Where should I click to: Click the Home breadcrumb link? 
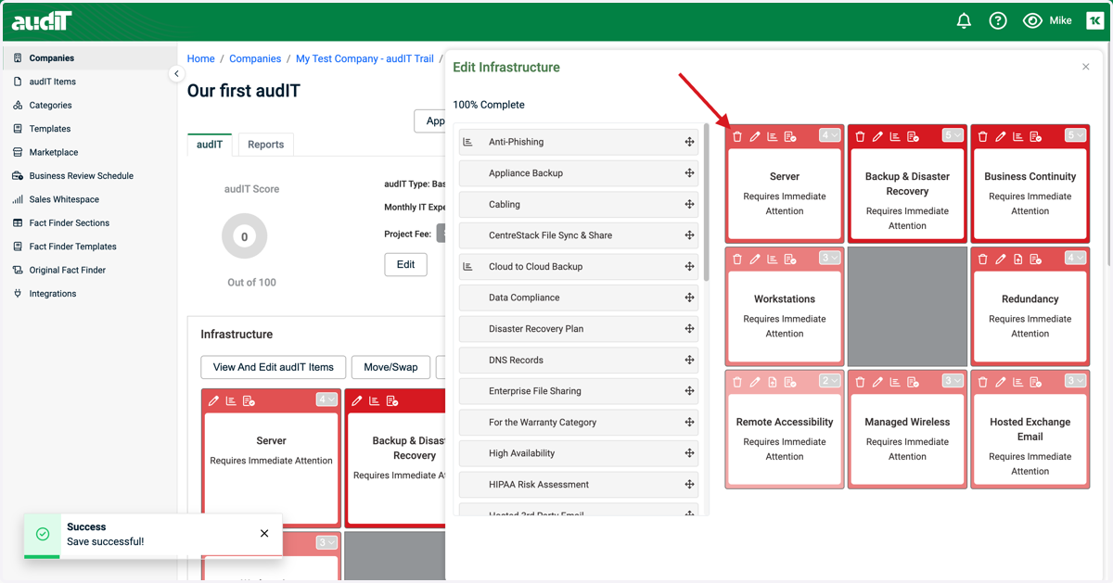pyautogui.click(x=201, y=58)
